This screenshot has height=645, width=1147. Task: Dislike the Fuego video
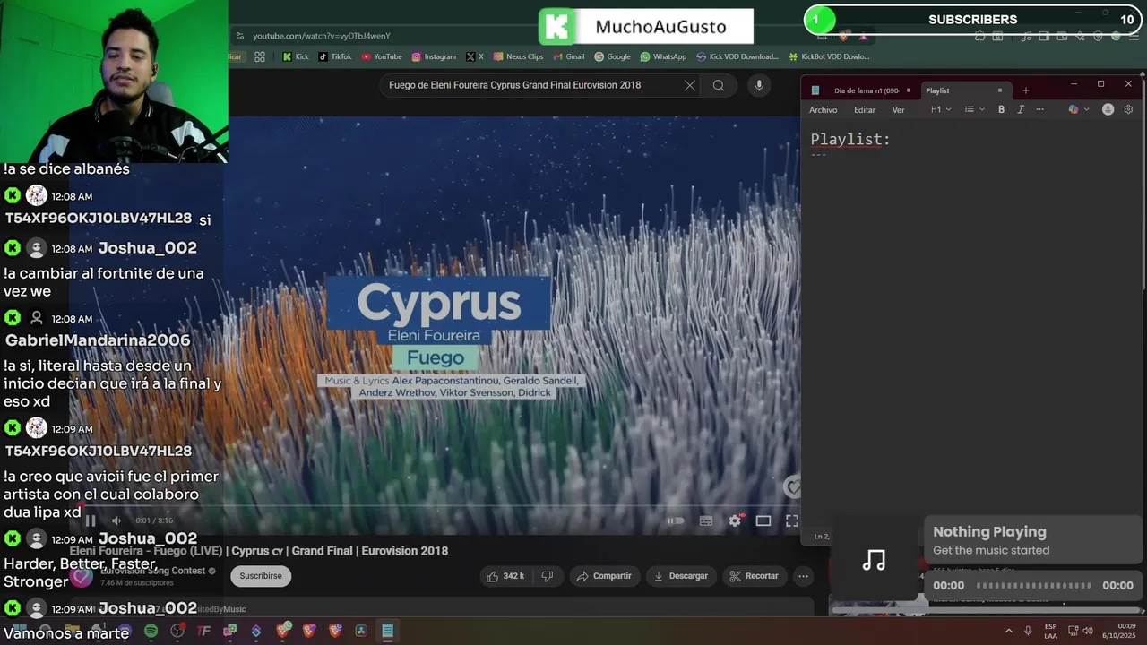pos(548,576)
